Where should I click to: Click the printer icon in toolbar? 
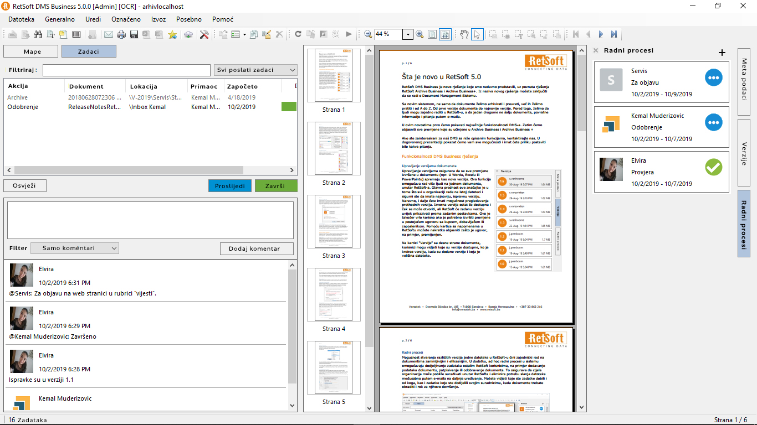(121, 34)
